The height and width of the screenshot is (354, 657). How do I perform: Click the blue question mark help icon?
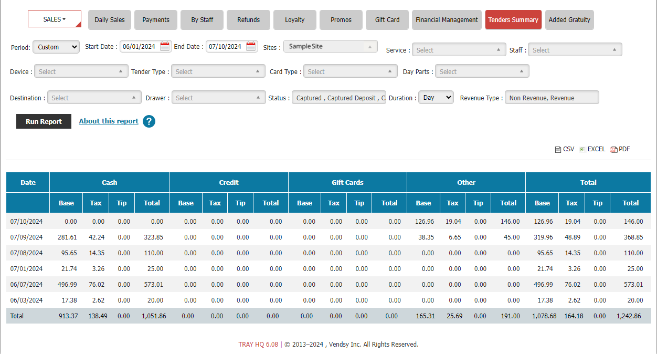point(149,121)
